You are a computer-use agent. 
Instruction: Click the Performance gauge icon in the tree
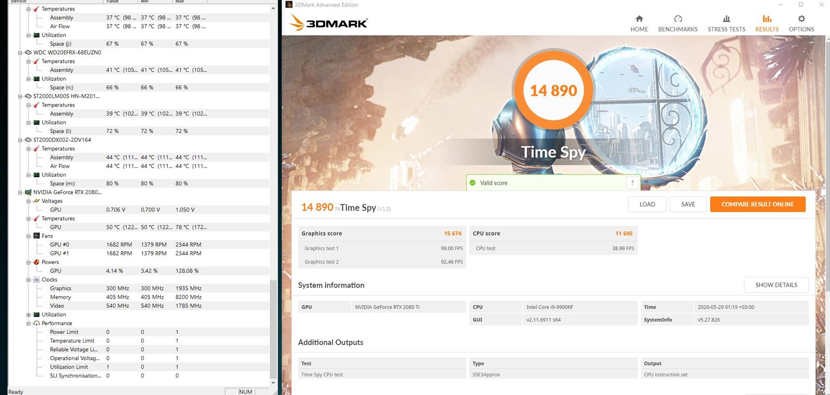(36, 323)
